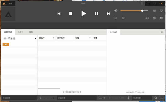Screen dimensions: 166x102
Task: Select the Default playlist tab
Action: (113, 32)
